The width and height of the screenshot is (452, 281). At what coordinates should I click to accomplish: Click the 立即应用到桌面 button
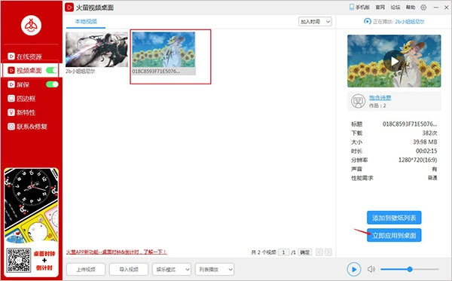(394, 235)
